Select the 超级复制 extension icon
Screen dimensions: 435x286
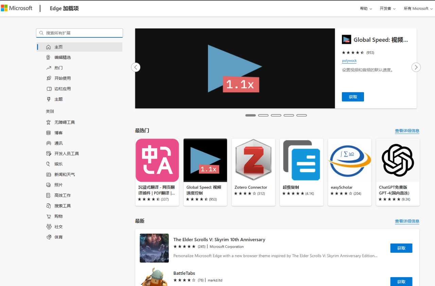pos(302,160)
